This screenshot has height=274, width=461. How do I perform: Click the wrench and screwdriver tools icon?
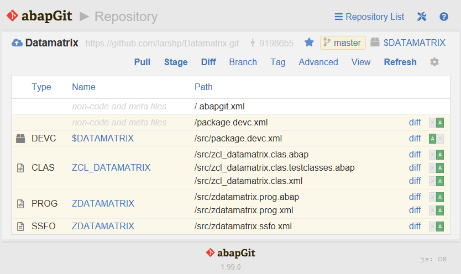click(x=422, y=17)
